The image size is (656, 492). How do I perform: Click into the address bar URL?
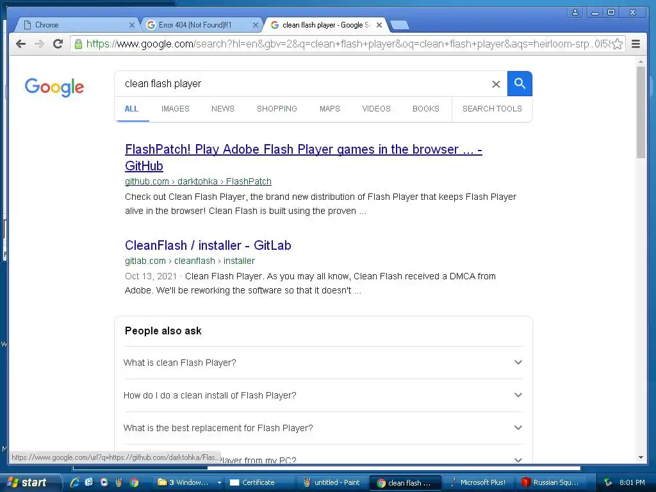click(x=347, y=44)
